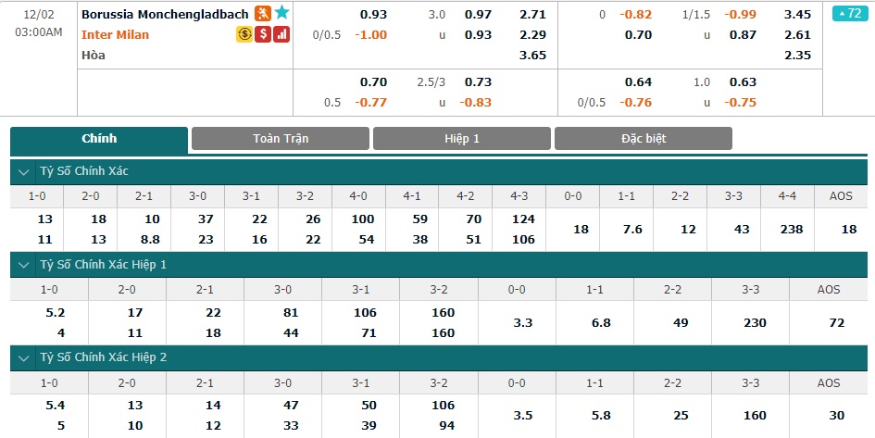Click the red dollar sign icon

(x=263, y=34)
